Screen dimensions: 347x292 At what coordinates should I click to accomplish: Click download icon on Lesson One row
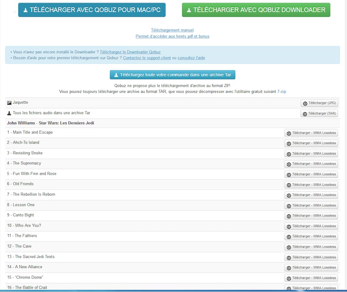[289, 206]
